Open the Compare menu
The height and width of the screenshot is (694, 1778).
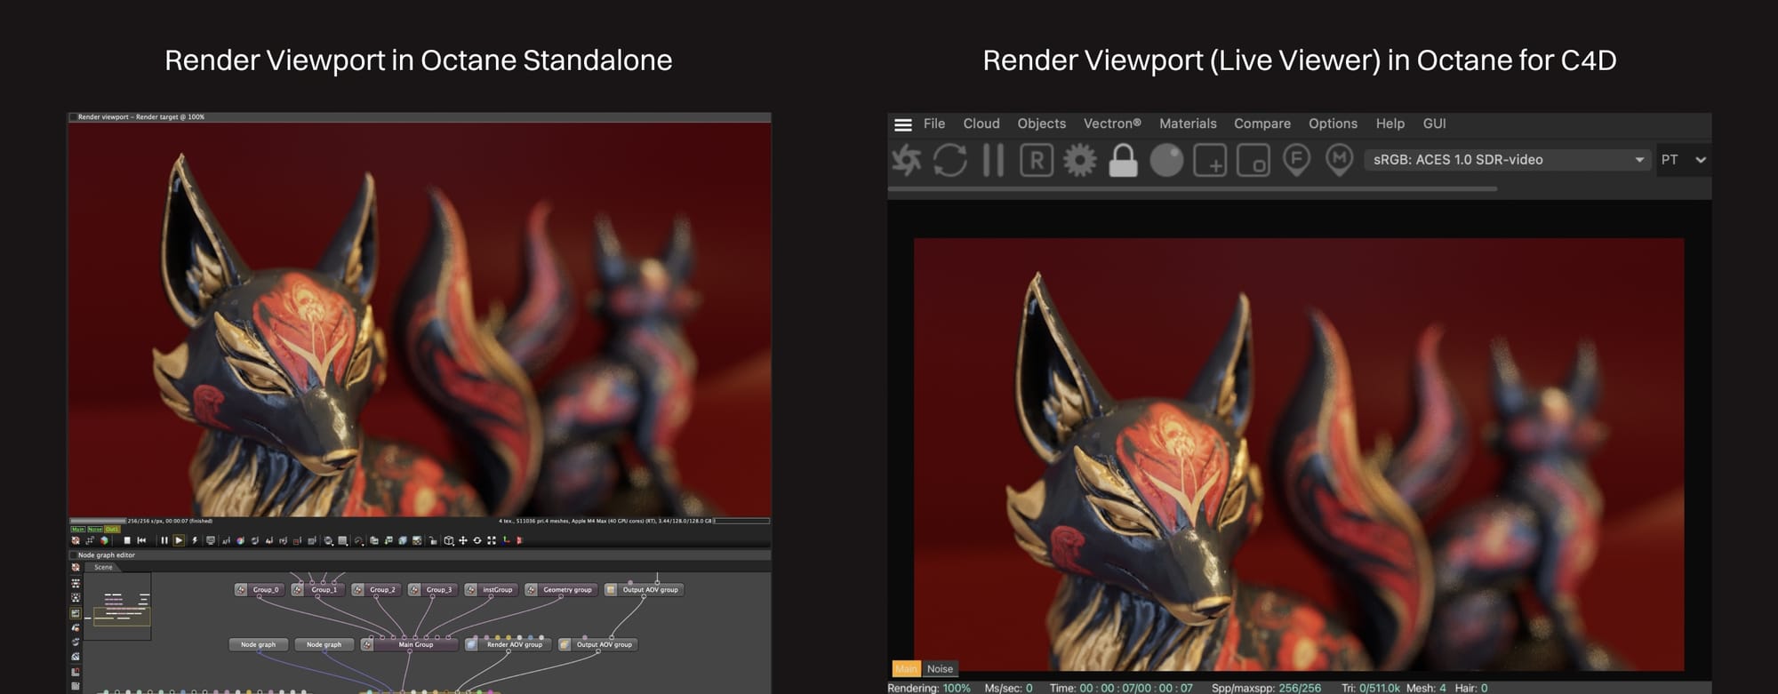coord(1262,124)
